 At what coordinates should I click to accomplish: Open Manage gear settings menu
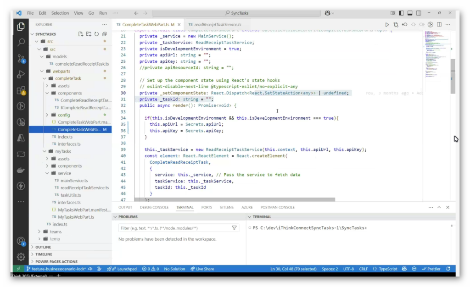point(21,256)
